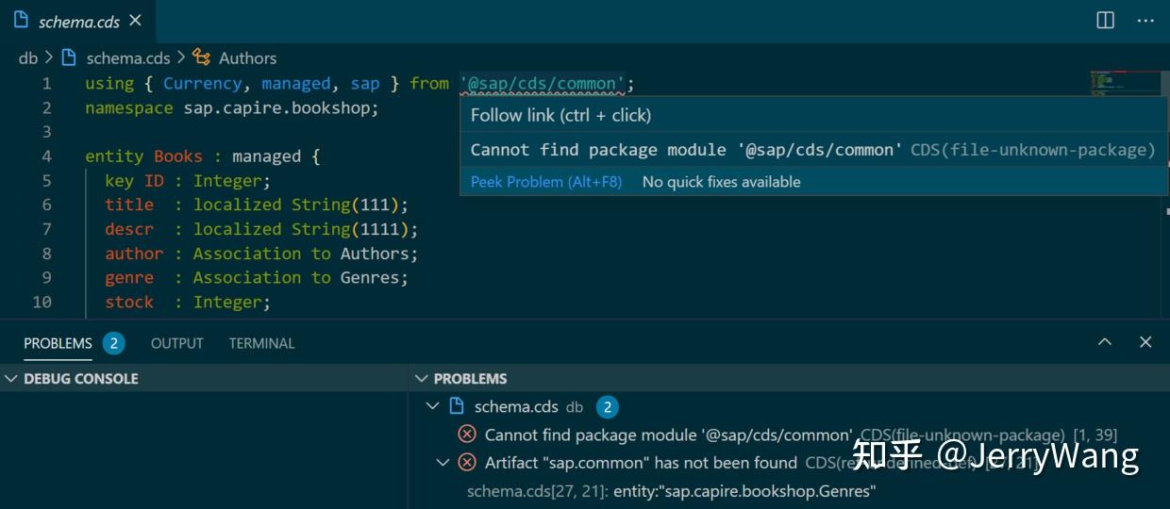1170x509 pixels.
Task: Click the error icon beside 'Artifact sap.common'
Action: pos(467,462)
